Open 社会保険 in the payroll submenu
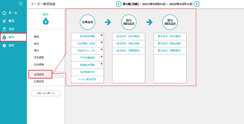 [x=39, y=65]
